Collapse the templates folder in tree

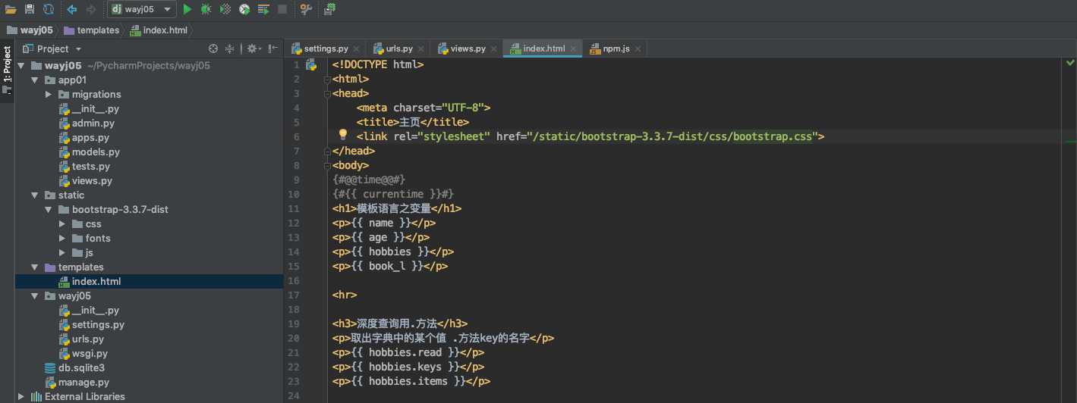click(35, 267)
